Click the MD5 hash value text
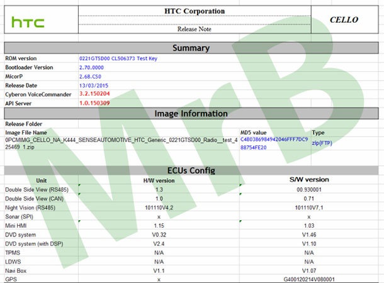This screenshot has width=384, height=283. [274, 143]
